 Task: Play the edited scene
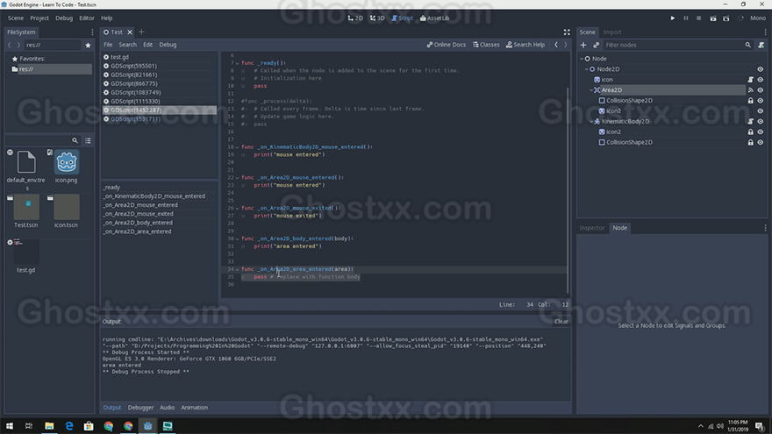[x=713, y=18]
